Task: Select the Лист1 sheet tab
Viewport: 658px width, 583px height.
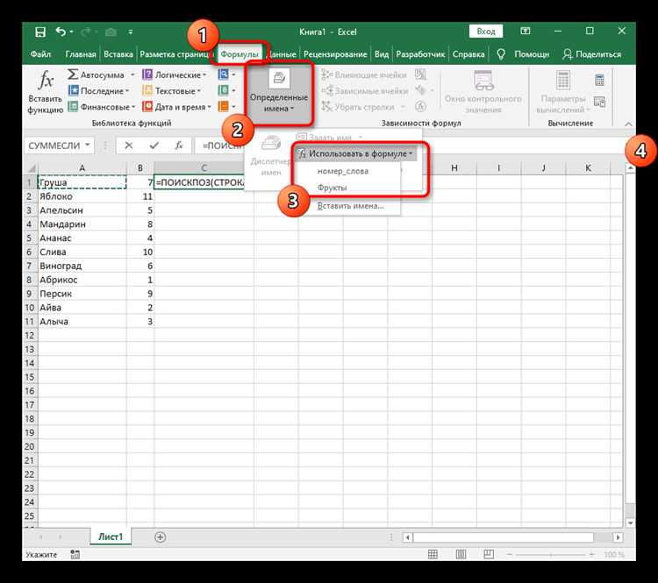Action: coord(110,536)
